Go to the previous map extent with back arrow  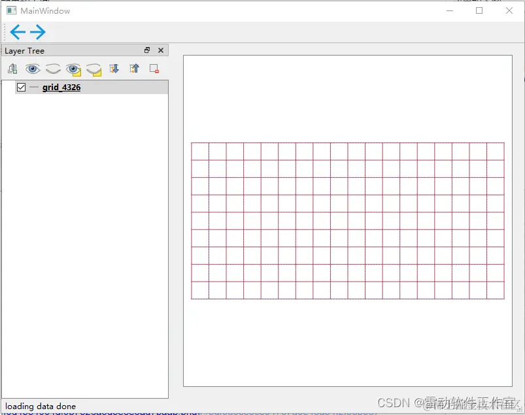(18, 32)
